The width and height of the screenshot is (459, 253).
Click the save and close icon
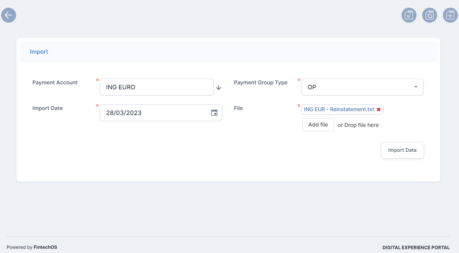[x=409, y=15]
